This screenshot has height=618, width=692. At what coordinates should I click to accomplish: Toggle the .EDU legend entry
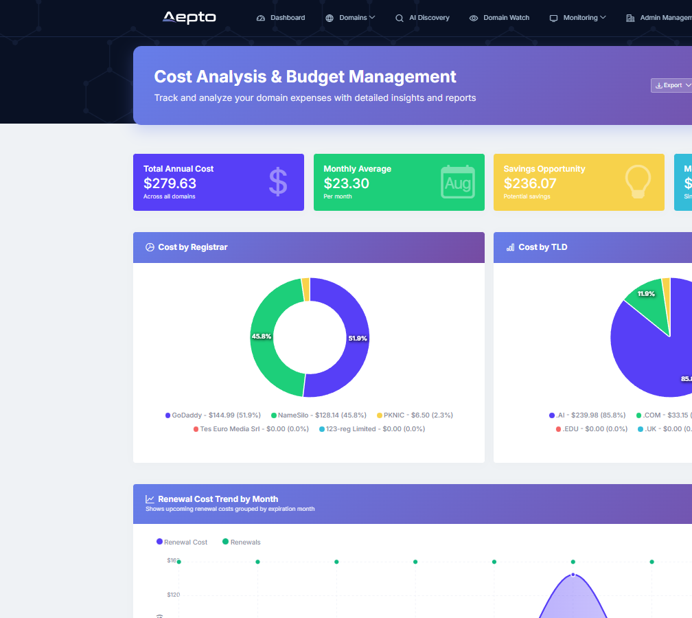pos(591,429)
